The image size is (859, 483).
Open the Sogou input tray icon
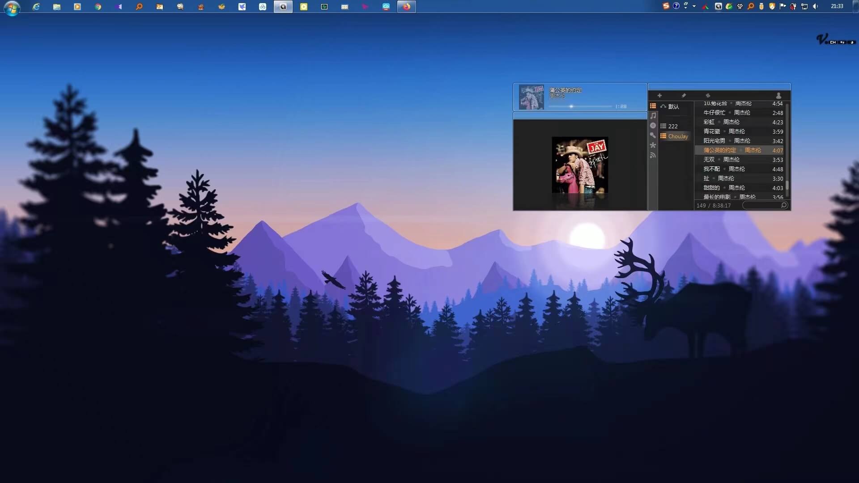click(x=666, y=6)
